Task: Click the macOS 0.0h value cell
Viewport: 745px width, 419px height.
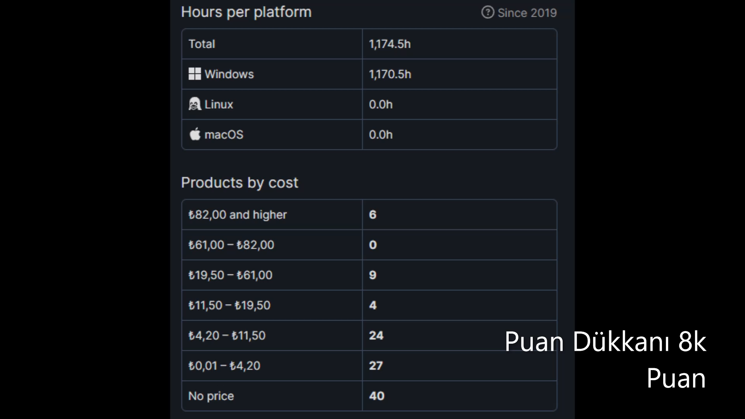Action: (x=459, y=135)
